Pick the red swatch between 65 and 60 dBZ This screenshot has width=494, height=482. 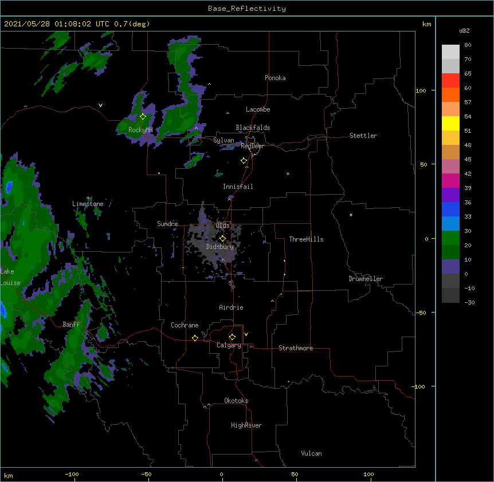click(x=450, y=80)
